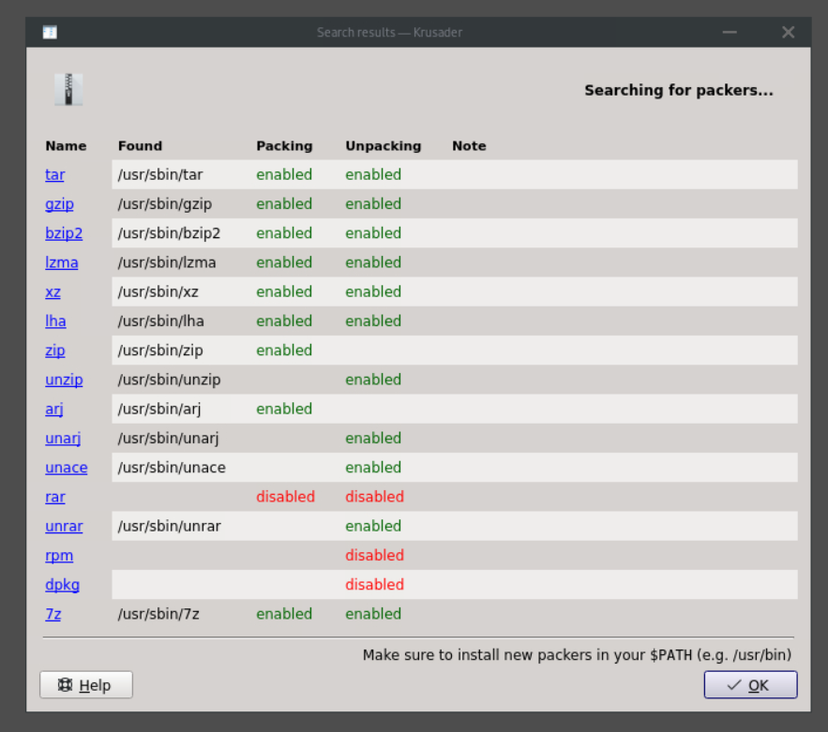Click unzip's enabled Unpacking status
Viewport: 828px width, 732px height.
373,380
